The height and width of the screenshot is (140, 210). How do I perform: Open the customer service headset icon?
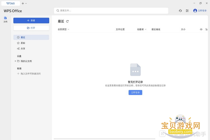point(180,11)
